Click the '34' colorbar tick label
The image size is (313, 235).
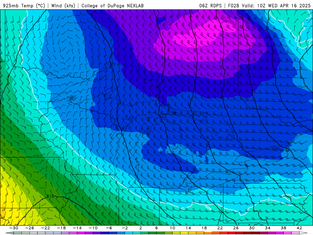click(x=268, y=228)
